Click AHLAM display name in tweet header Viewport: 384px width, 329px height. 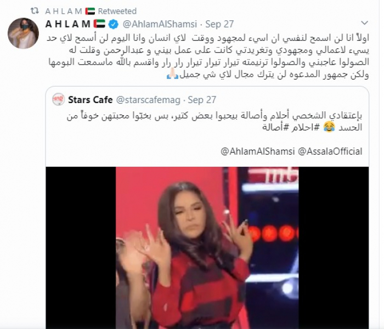[68, 24]
